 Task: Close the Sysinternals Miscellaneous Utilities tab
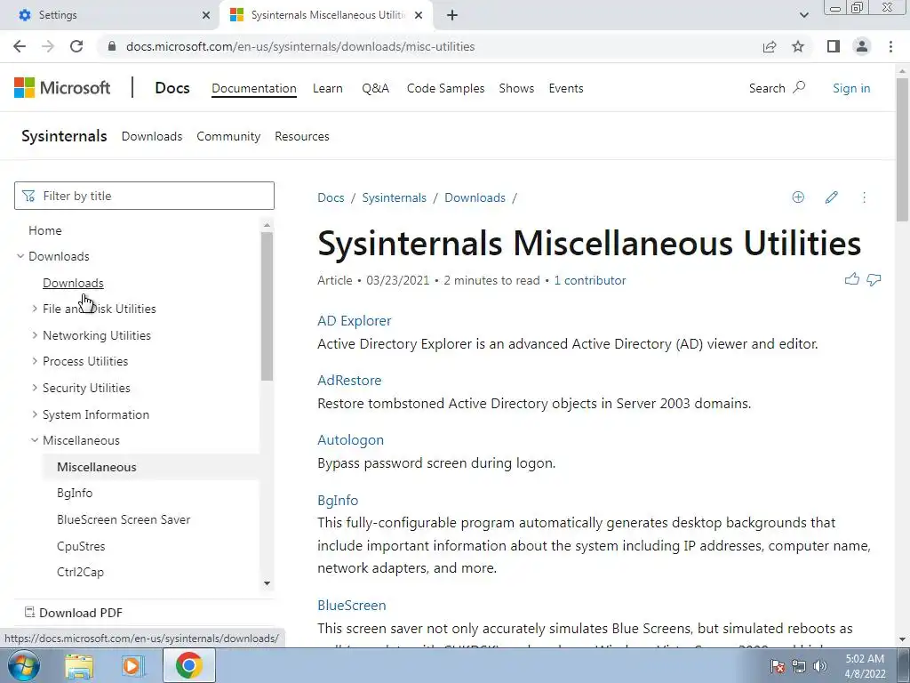419,15
